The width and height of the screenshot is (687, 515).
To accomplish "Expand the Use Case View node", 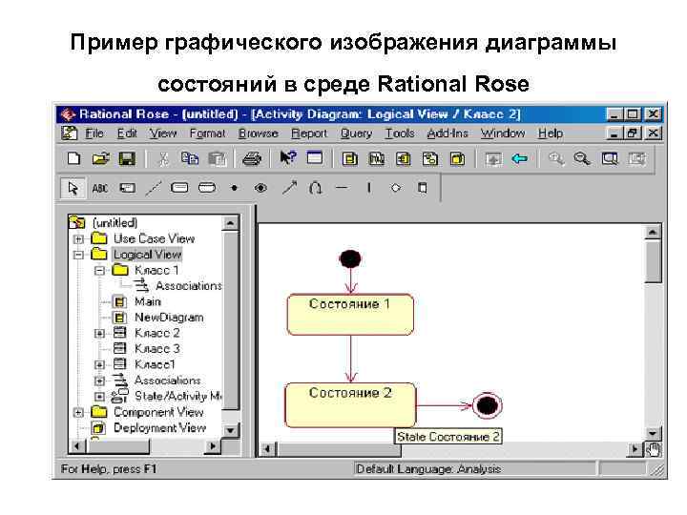I will tap(78, 239).
